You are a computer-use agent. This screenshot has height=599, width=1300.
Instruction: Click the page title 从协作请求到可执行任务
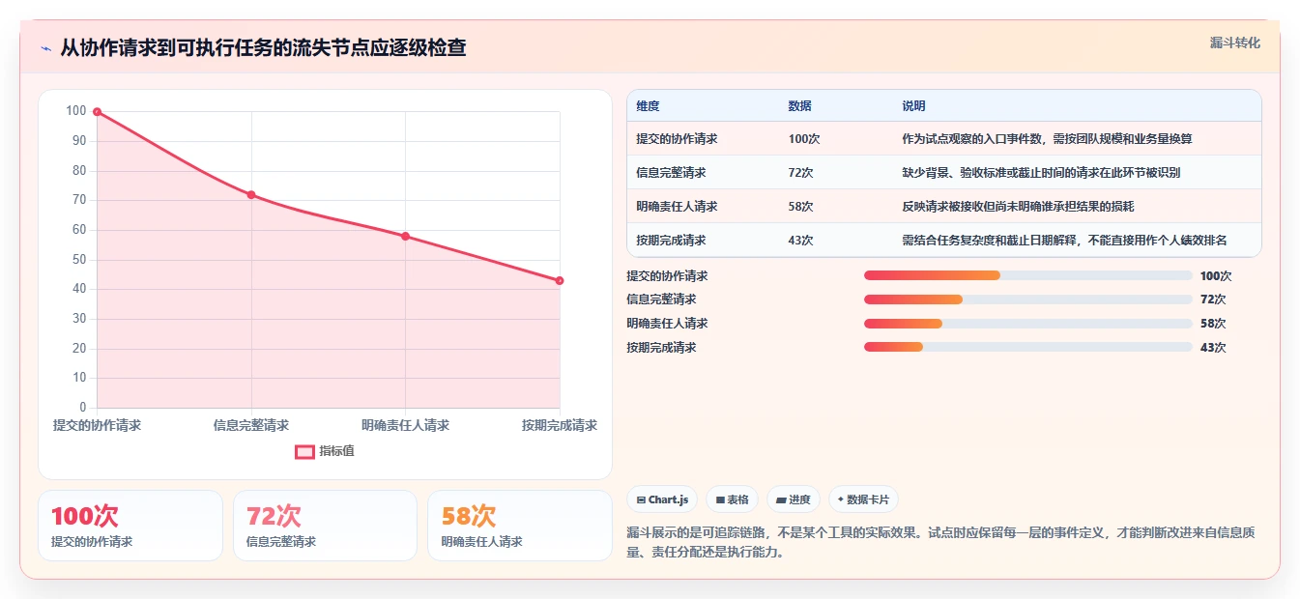click(263, 48)
